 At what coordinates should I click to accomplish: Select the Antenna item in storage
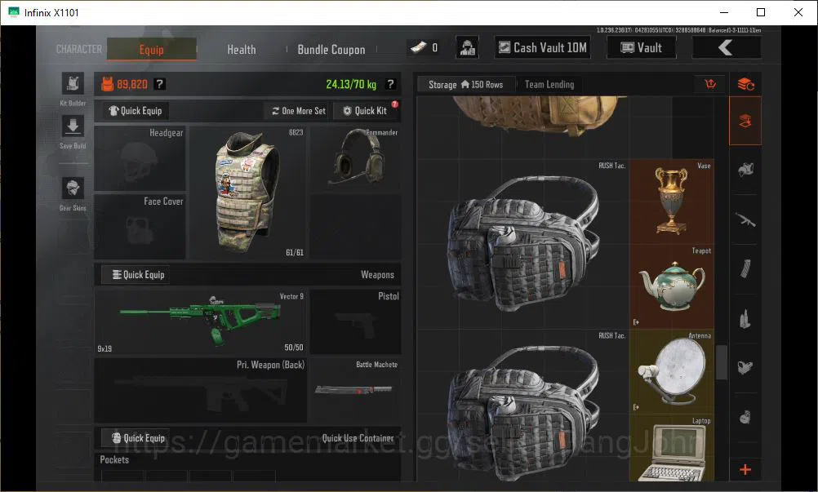(671, 371)
